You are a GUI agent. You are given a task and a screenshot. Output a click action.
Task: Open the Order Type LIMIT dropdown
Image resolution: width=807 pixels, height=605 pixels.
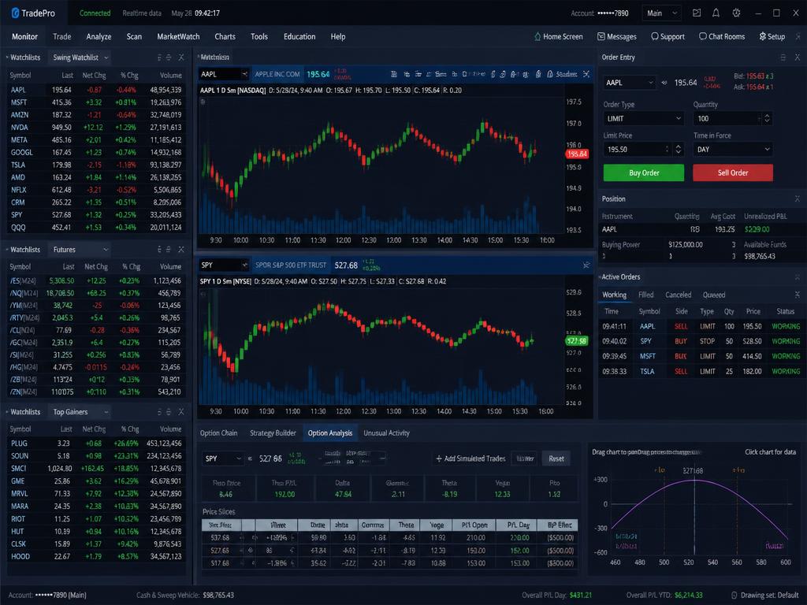pos(644,118)
